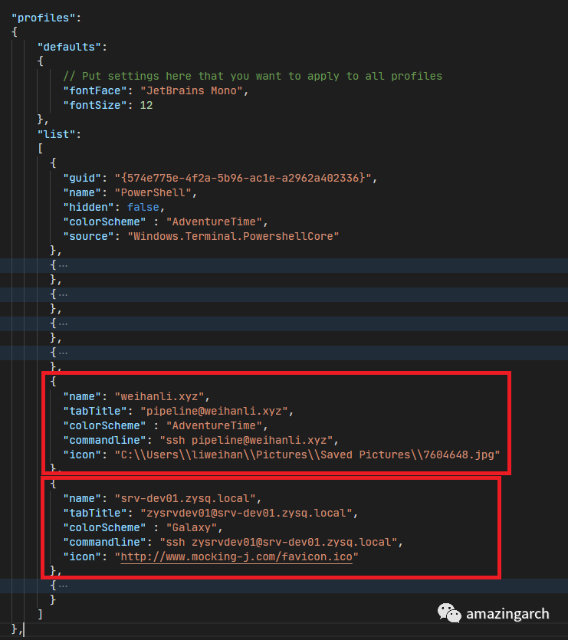The image size is (568, 640).
Task: Click the "srv-dev01.zysq.local" name value
Action: point(185,498)
